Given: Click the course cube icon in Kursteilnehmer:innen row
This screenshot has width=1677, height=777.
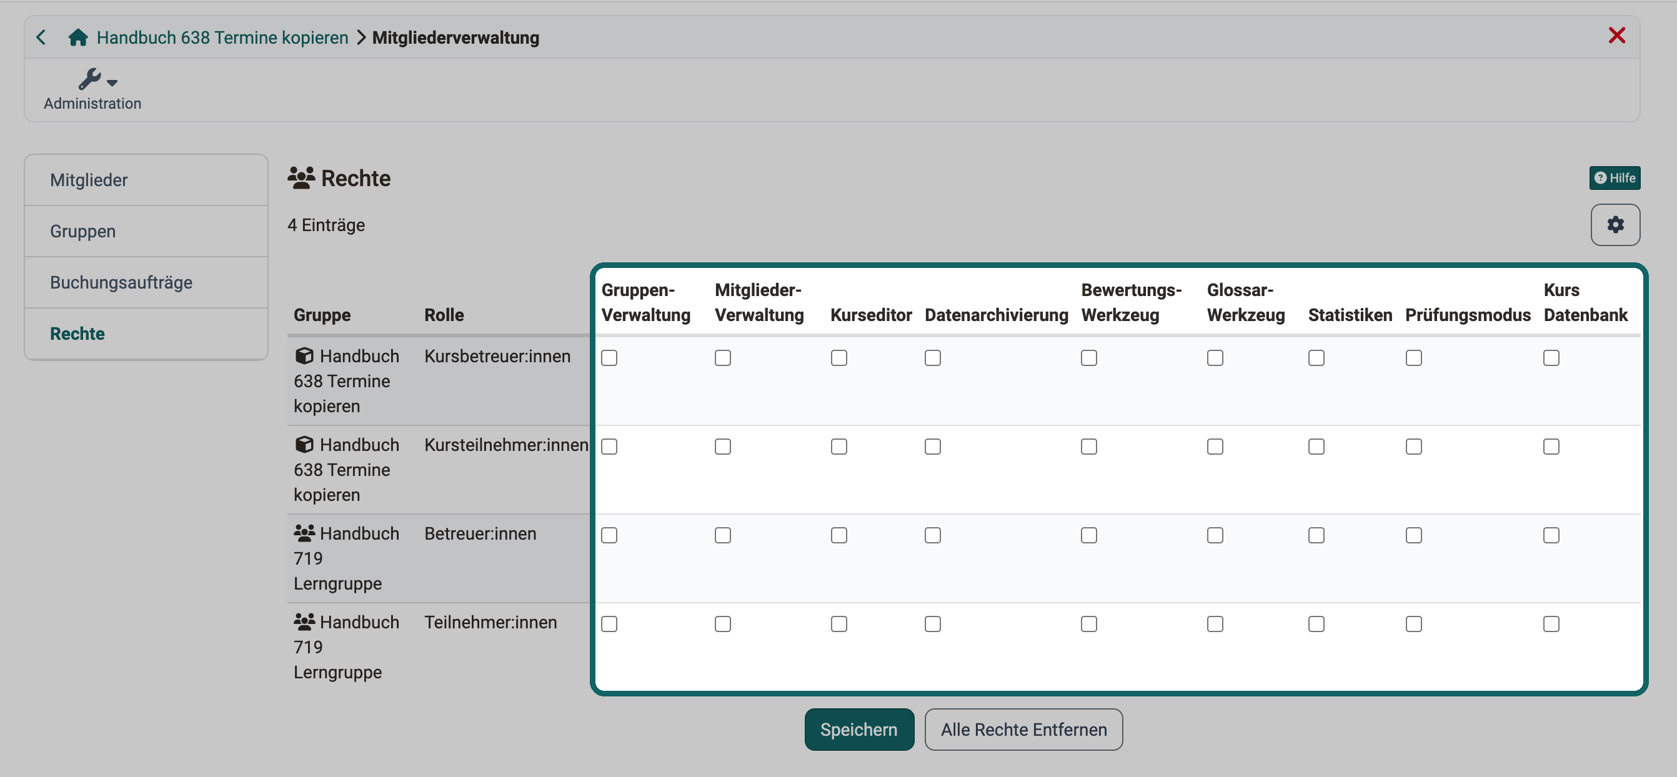Looking at the screenshot, I should [304, 445].
